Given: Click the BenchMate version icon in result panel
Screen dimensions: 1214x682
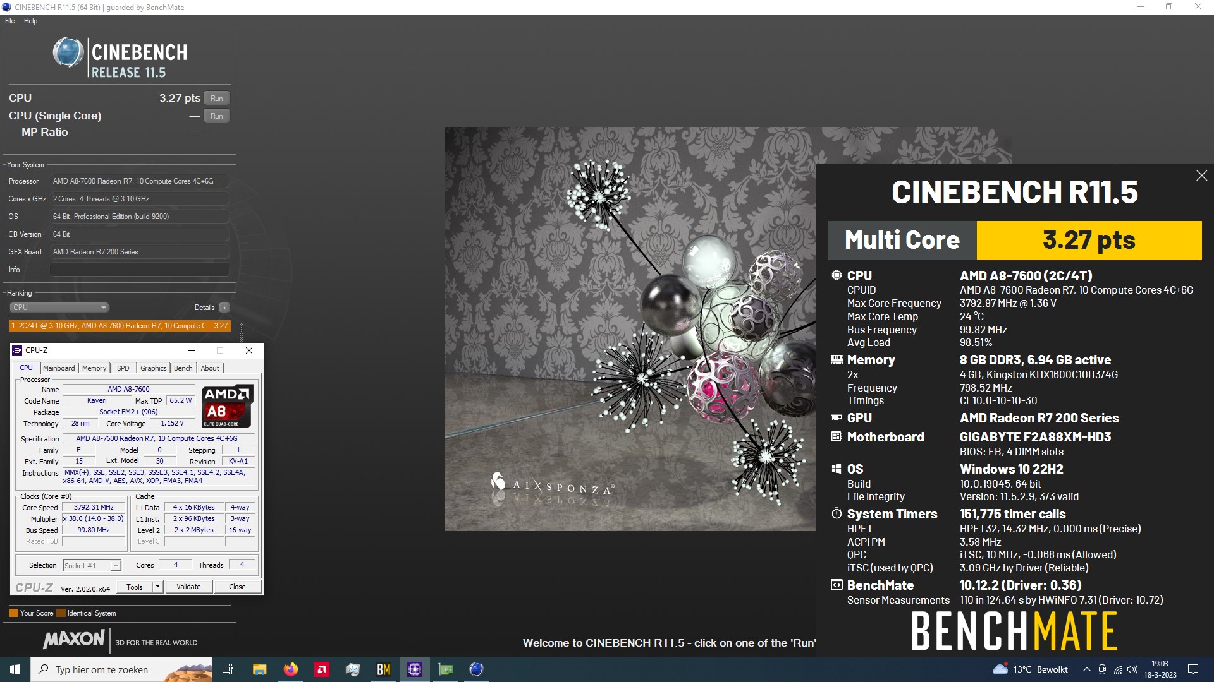Looking at the screenshot, I should [837, 585].
